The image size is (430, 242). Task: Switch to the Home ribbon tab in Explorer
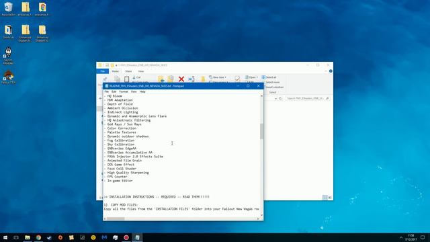point(115,71)
